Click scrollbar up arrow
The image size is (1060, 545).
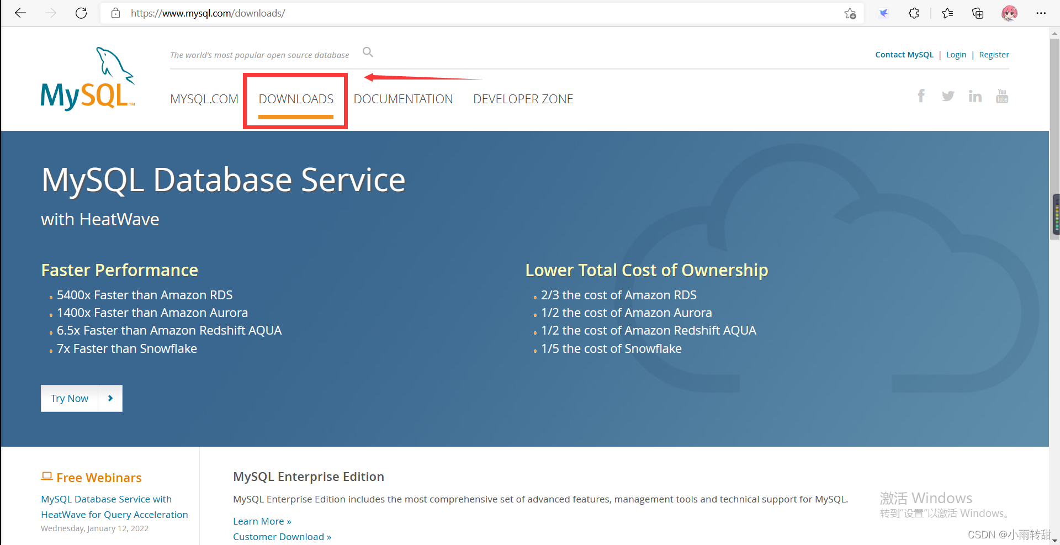click(1054, 33)
